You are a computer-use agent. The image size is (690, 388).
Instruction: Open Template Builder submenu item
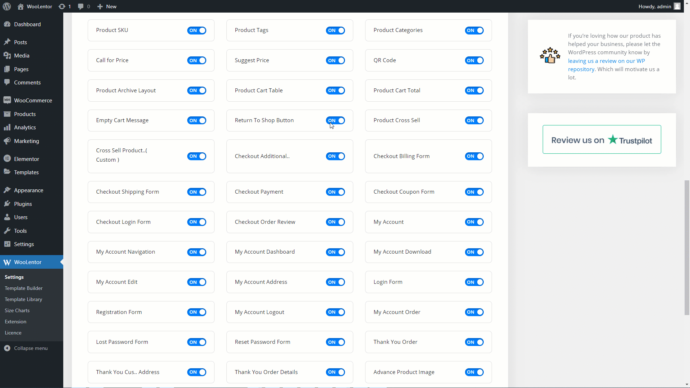point(24,288)
